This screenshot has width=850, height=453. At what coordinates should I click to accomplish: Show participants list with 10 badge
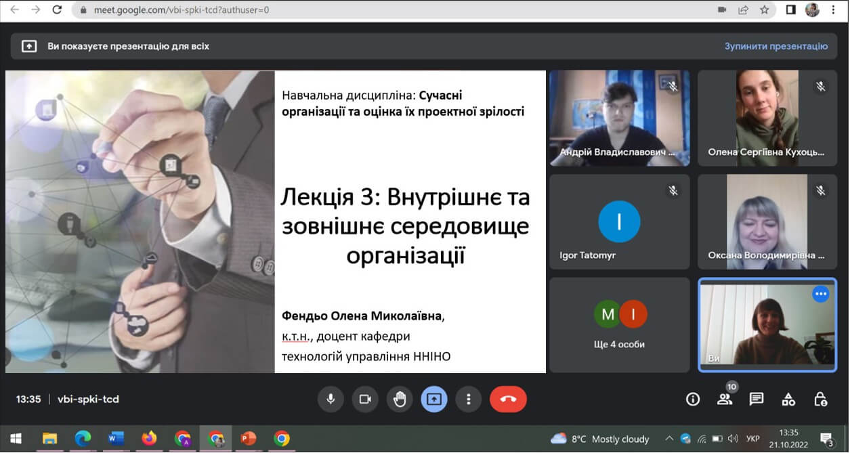point(725,399)
